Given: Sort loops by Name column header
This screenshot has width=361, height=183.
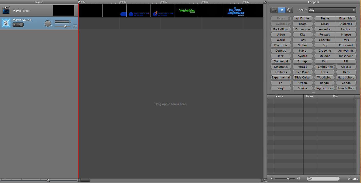Looking at the screenshot, I should point(288,96).
